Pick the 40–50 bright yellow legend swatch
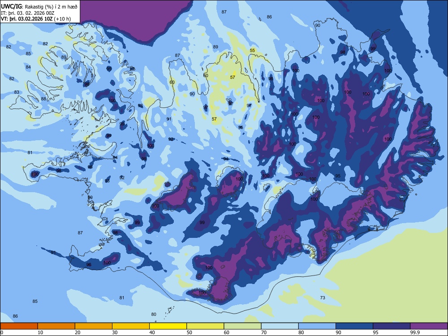 [x=168, y=326]
